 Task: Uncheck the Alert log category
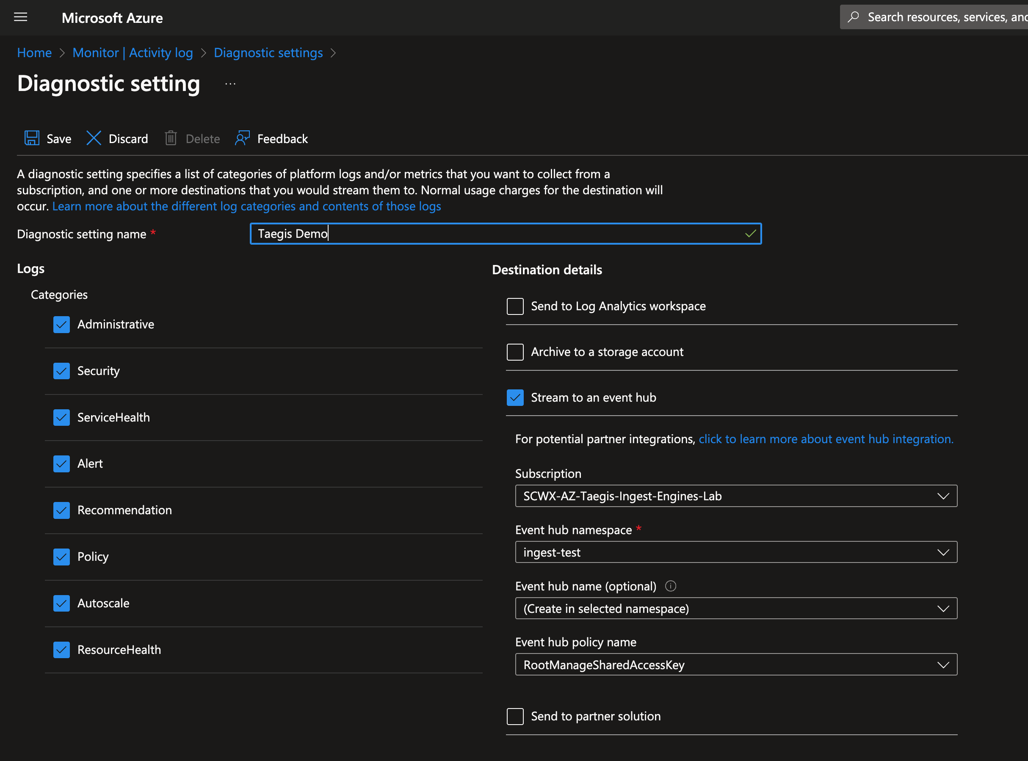(x=61, y=464)
